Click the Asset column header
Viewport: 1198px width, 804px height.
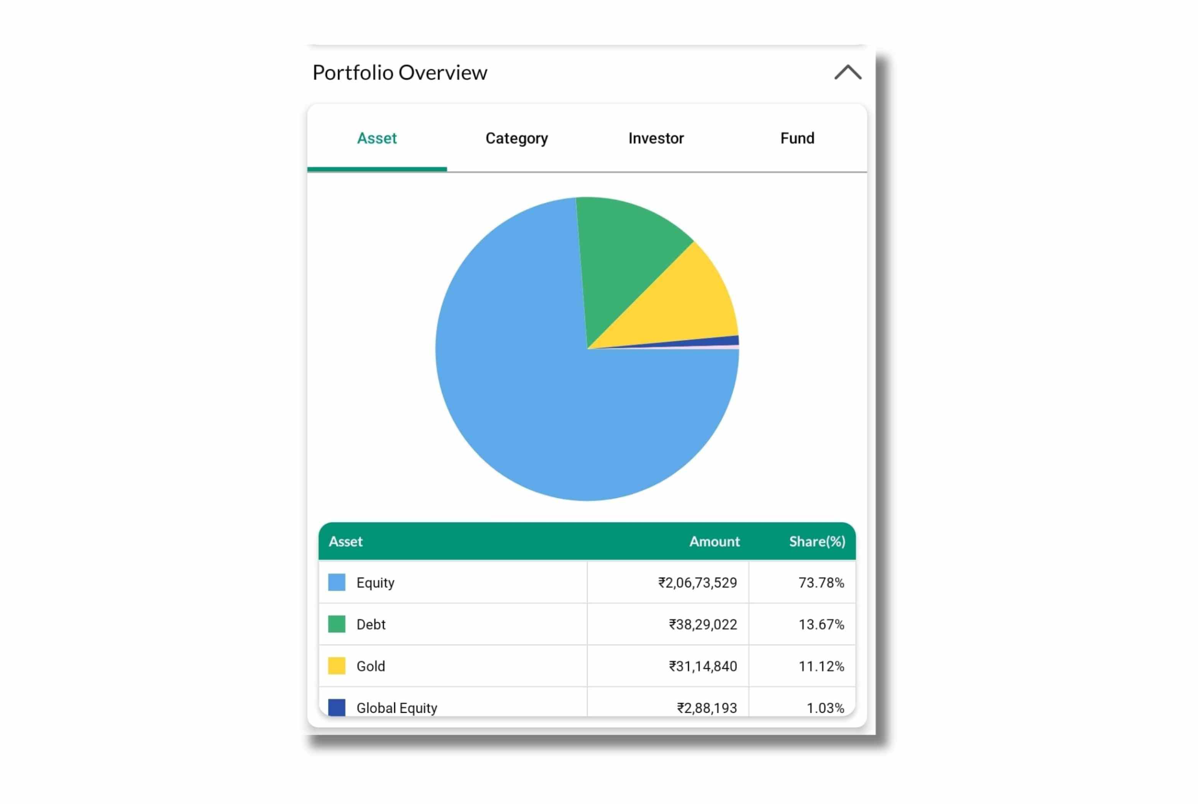[x=345, y=541]
